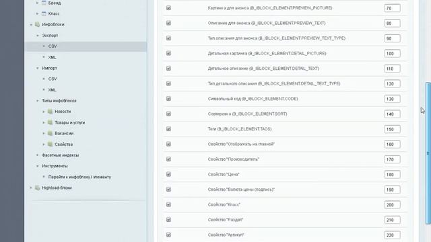Screen dimensions: 431x242
Task: Collapse the Инструменты node arrow
Action: click(x=38, y=166)
